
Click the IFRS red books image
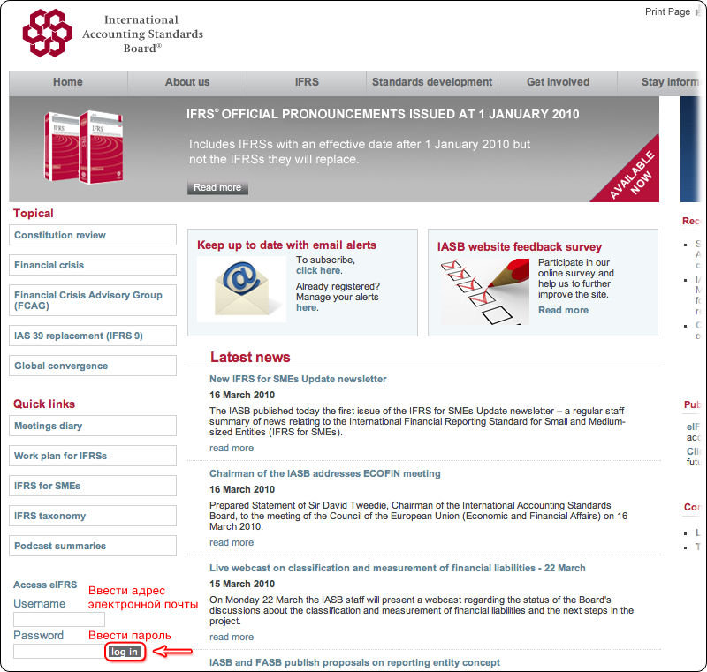83,147
